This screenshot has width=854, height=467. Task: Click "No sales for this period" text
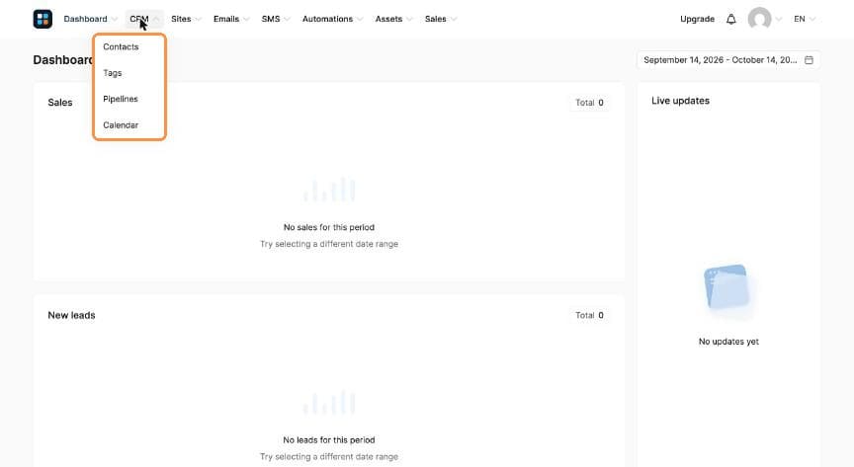(x=329, y=227)
